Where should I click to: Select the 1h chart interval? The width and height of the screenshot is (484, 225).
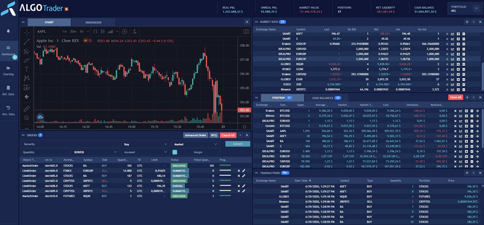pyautogui.click(x=81, y=31)
